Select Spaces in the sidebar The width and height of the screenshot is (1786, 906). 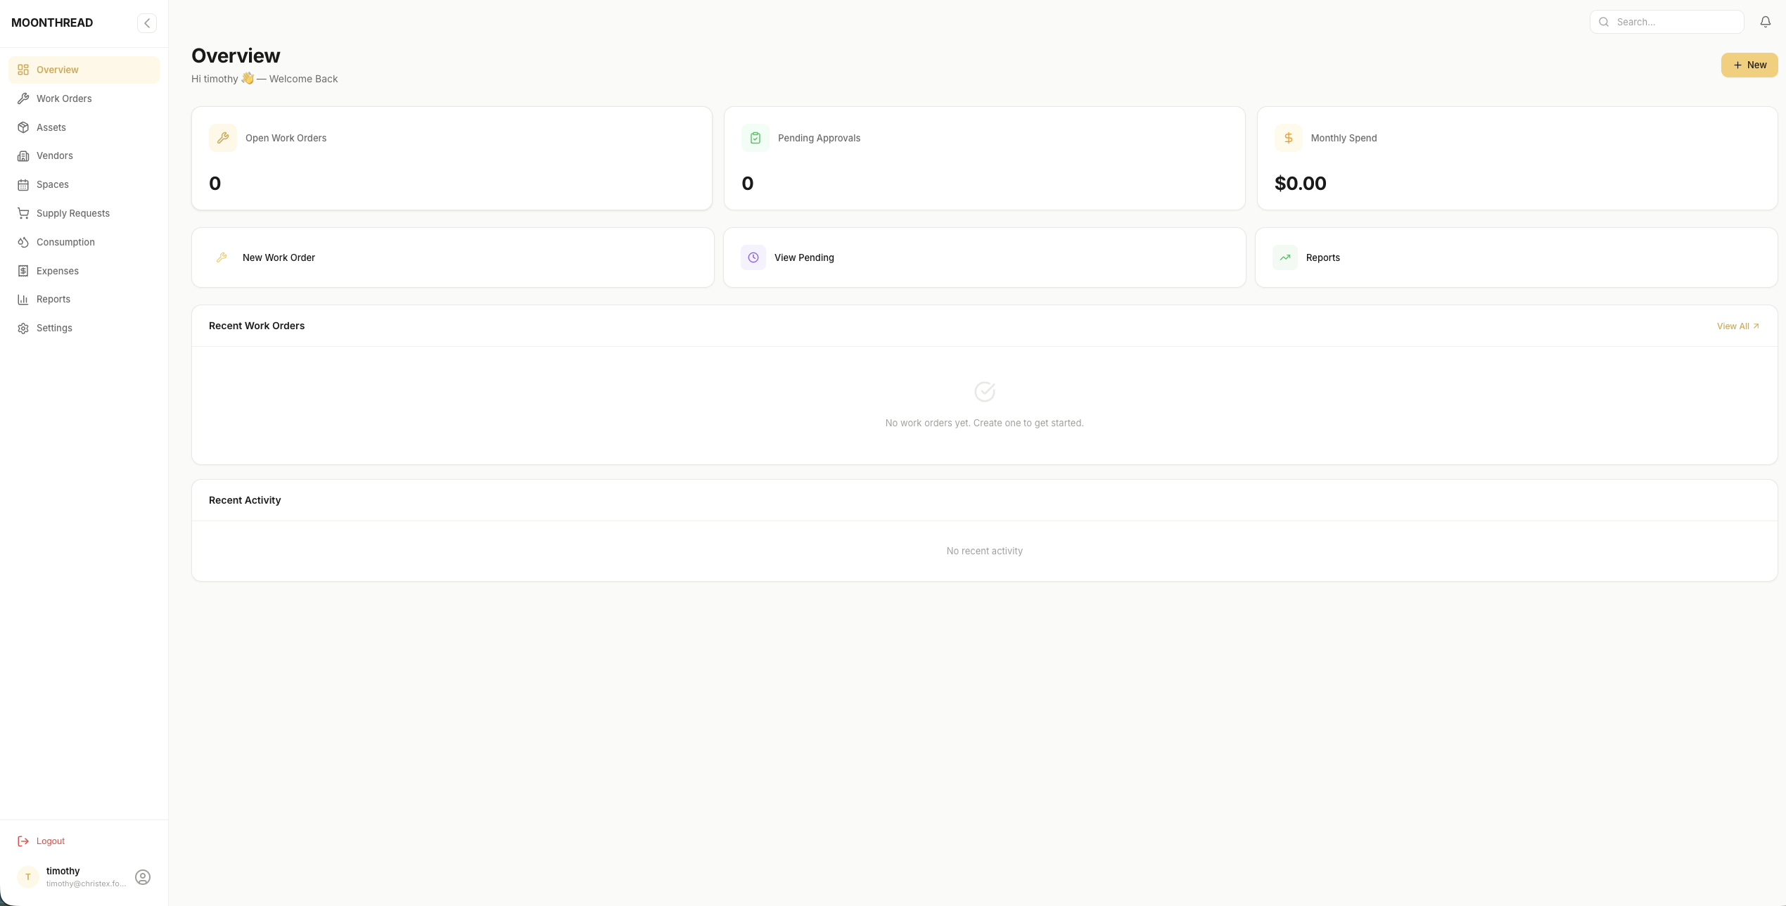click(x=53, y=184)
